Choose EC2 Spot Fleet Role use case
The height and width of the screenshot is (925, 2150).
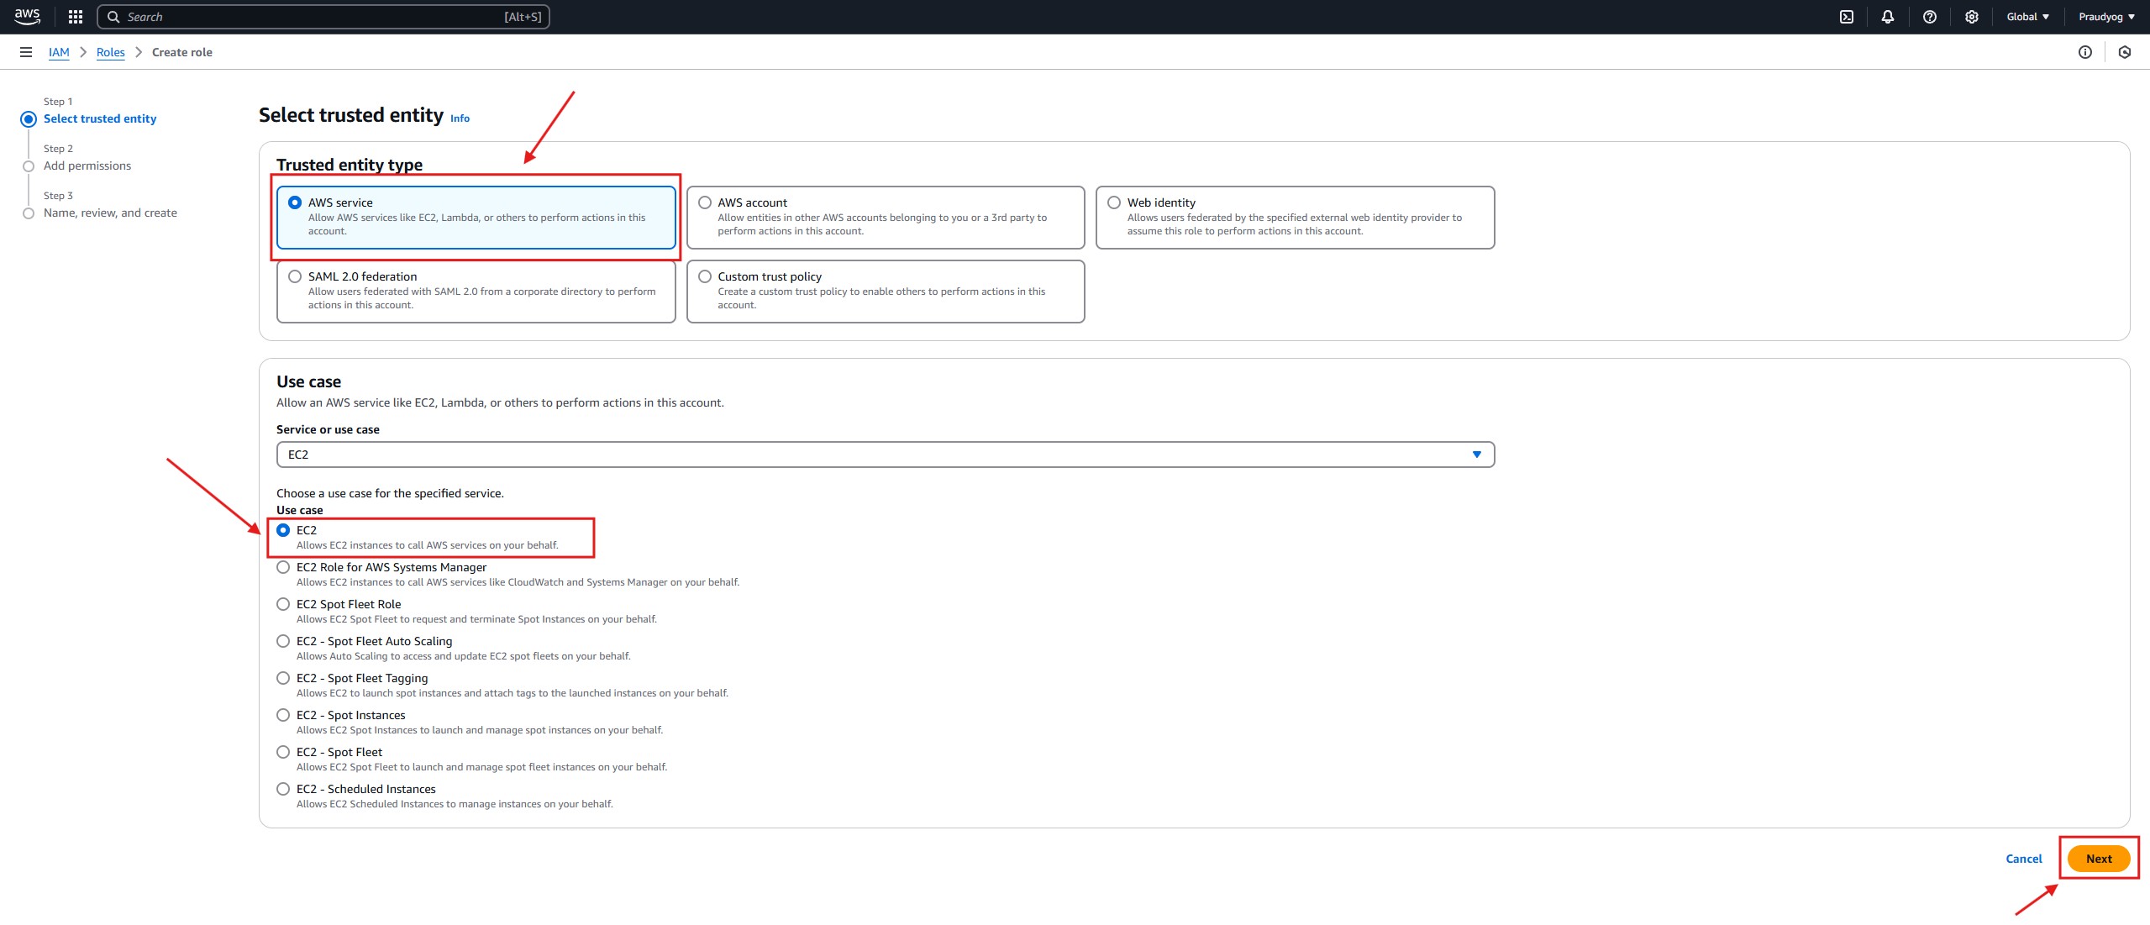click(283, 604)
